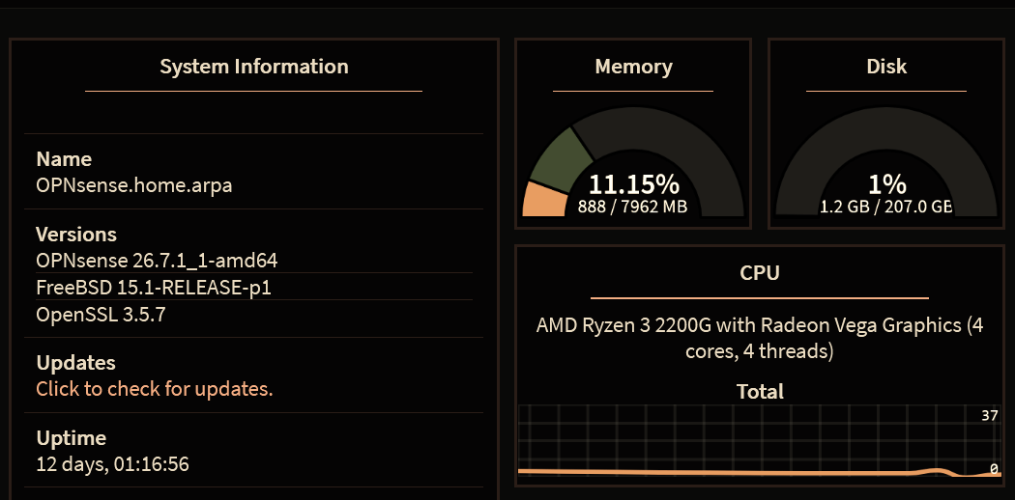Click the CPU widget header

click(x=759, y=272)
